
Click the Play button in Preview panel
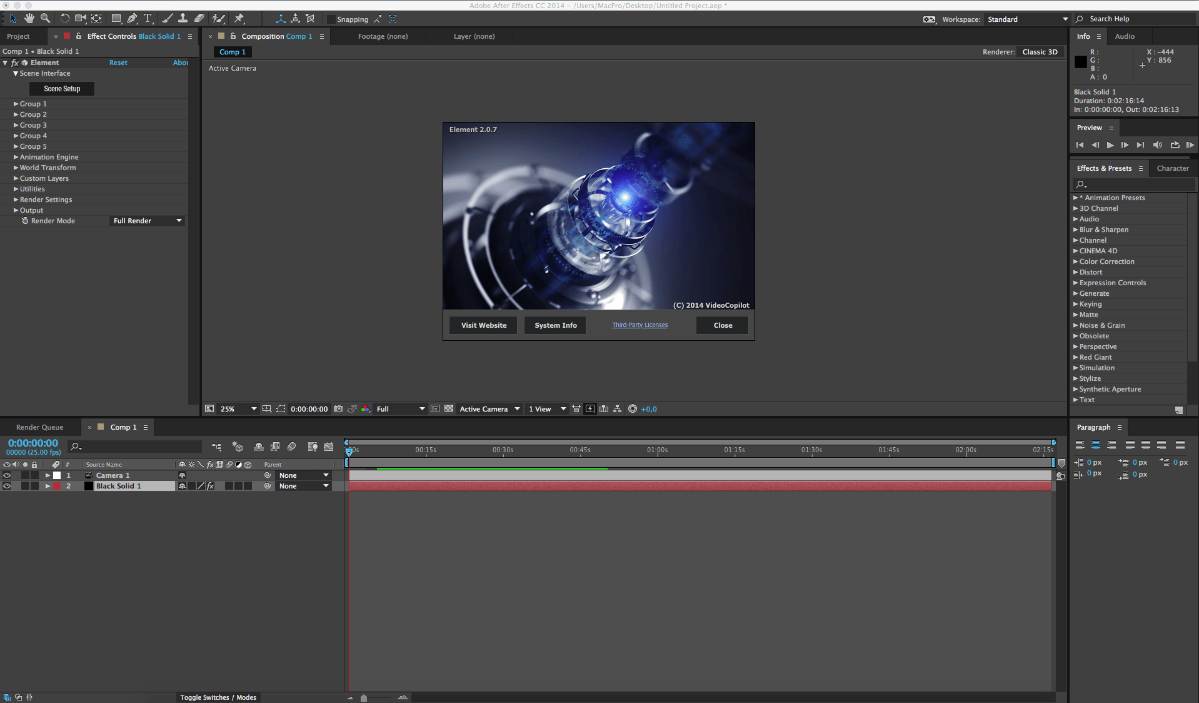coord(1110,145)
